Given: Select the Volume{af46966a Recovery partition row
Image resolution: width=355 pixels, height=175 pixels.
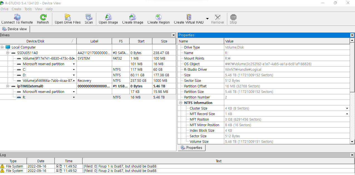Looking at the screenshot, I should [88, 81].
